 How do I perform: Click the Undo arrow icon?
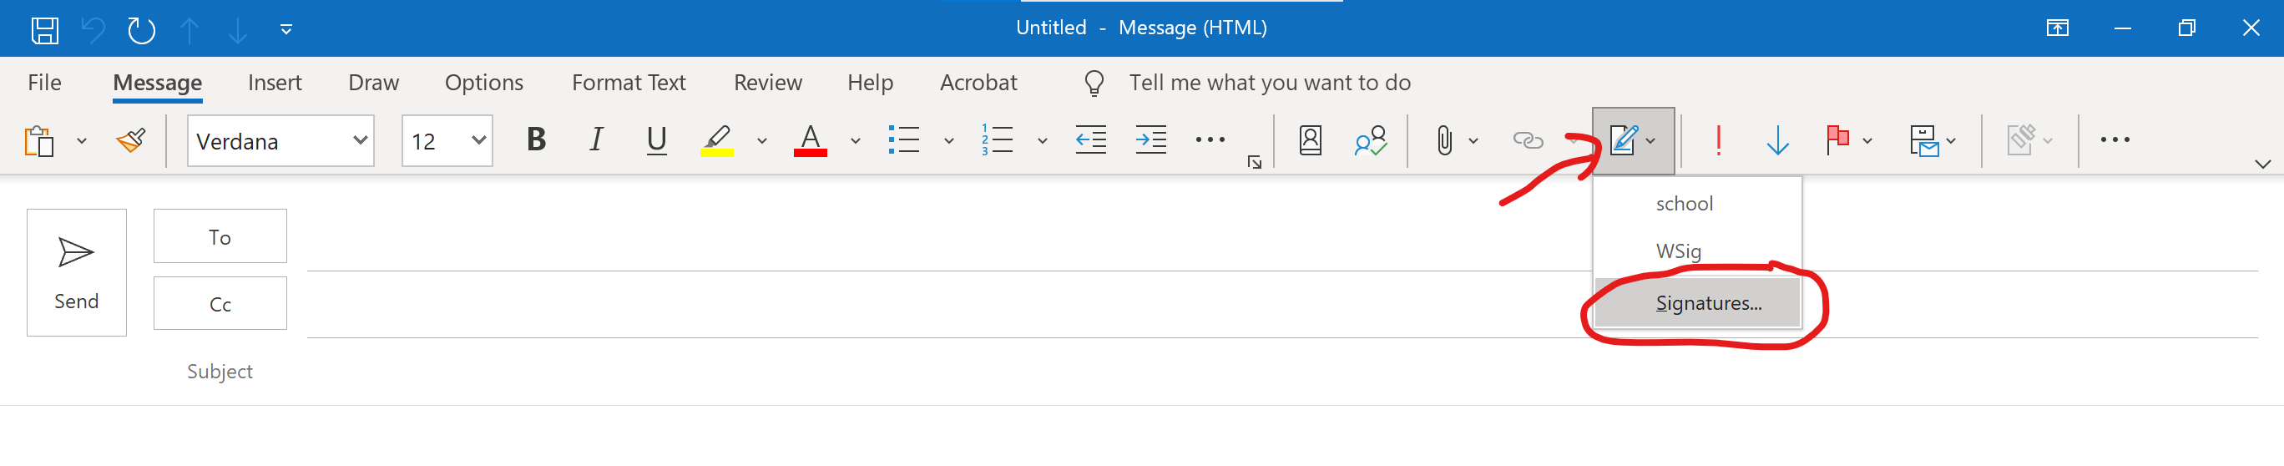point(92,29)
